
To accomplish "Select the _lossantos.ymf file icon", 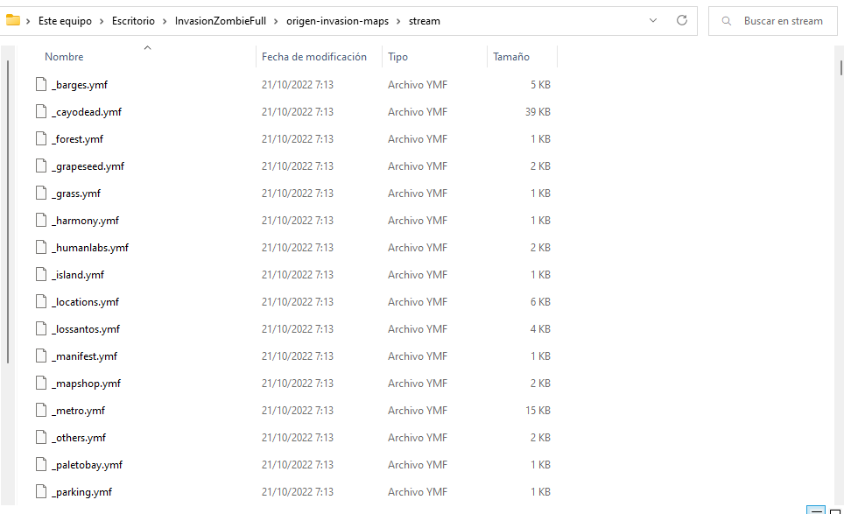I will pos(41,328).
